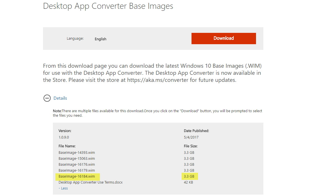This screenshot has height=196, width=329.
Task: Click the 'Version:' label
Action: (x=65, y=131)
